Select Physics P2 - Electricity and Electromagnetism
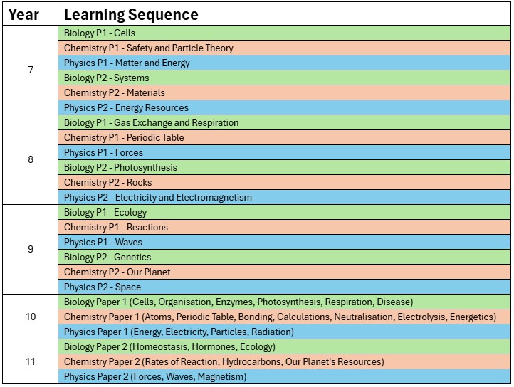 [158, 197]
